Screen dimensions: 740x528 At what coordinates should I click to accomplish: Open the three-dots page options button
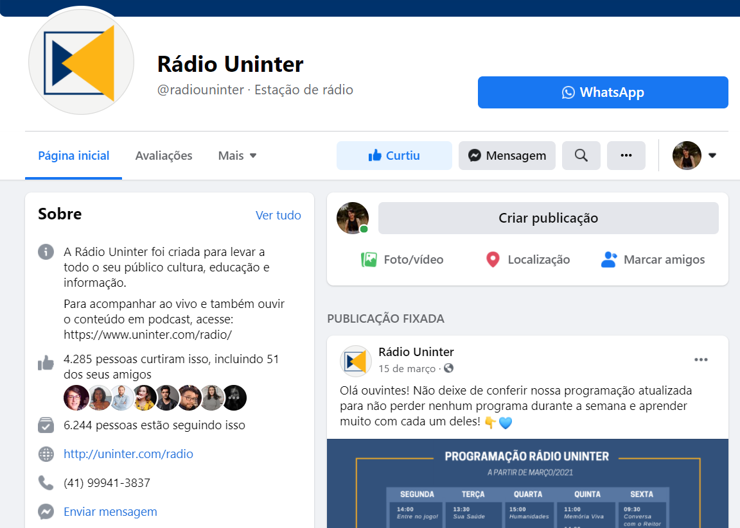[626, 155]
